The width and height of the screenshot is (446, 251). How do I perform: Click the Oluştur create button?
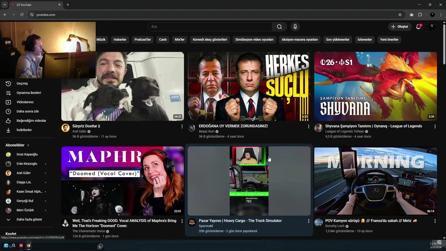coord(399,27)
